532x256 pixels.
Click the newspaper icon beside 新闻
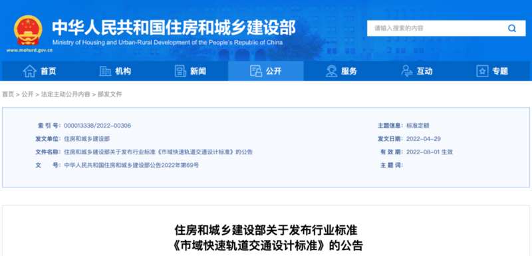[180, 71]
